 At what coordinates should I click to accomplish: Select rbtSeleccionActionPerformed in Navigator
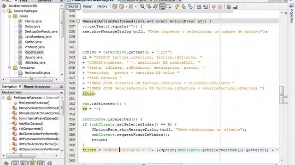[x=39, y=149]
